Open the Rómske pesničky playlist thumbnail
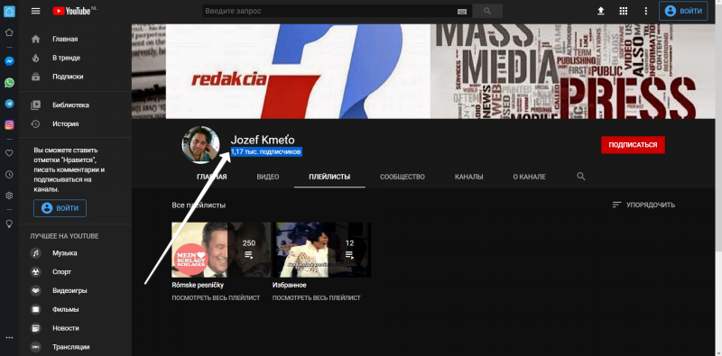Viewport: 722px width, 356px height. coord(221,250)
